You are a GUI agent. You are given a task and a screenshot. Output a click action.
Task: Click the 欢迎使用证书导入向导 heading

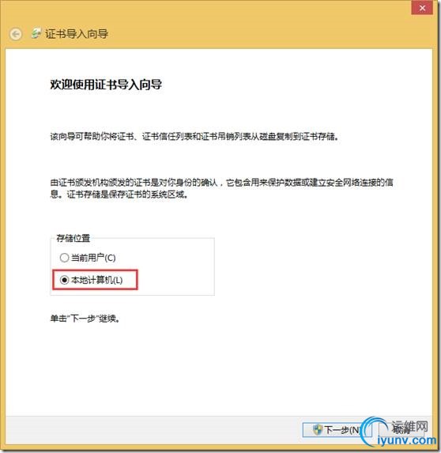[106, 85]
